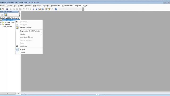Viewport: 170px width, 96px height.
Task: Open Find with the binoculars icon
Action: 20,9
